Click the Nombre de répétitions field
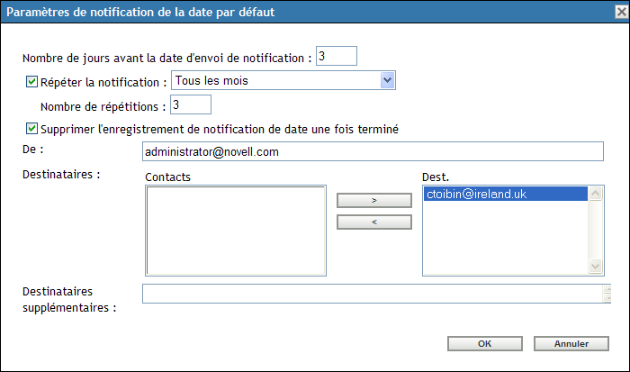 pos(190,105)
